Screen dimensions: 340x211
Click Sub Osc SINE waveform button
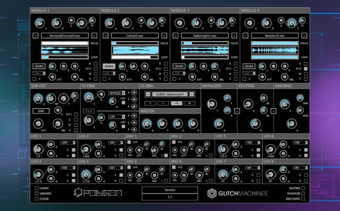pos(41,111)
